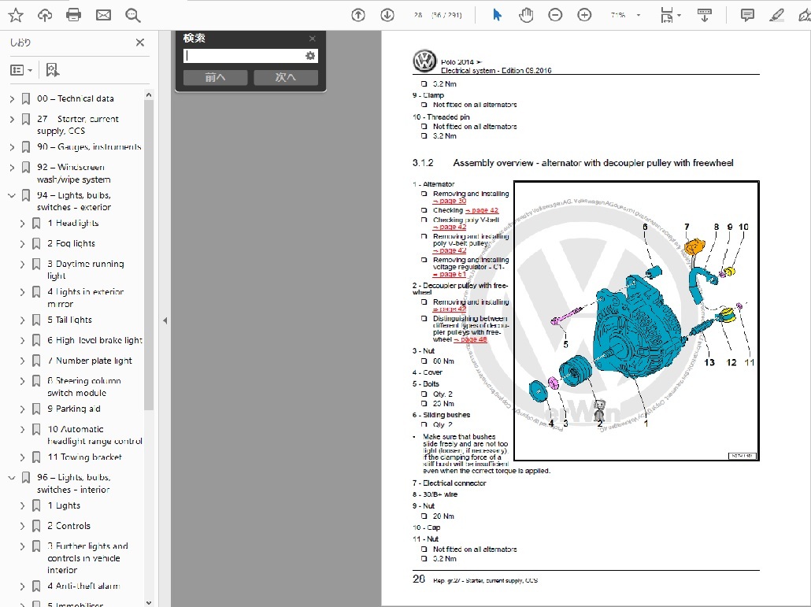The image size is (811, 607).
Task: Follow page 30 link under Removing and installing
Action: 450,201
